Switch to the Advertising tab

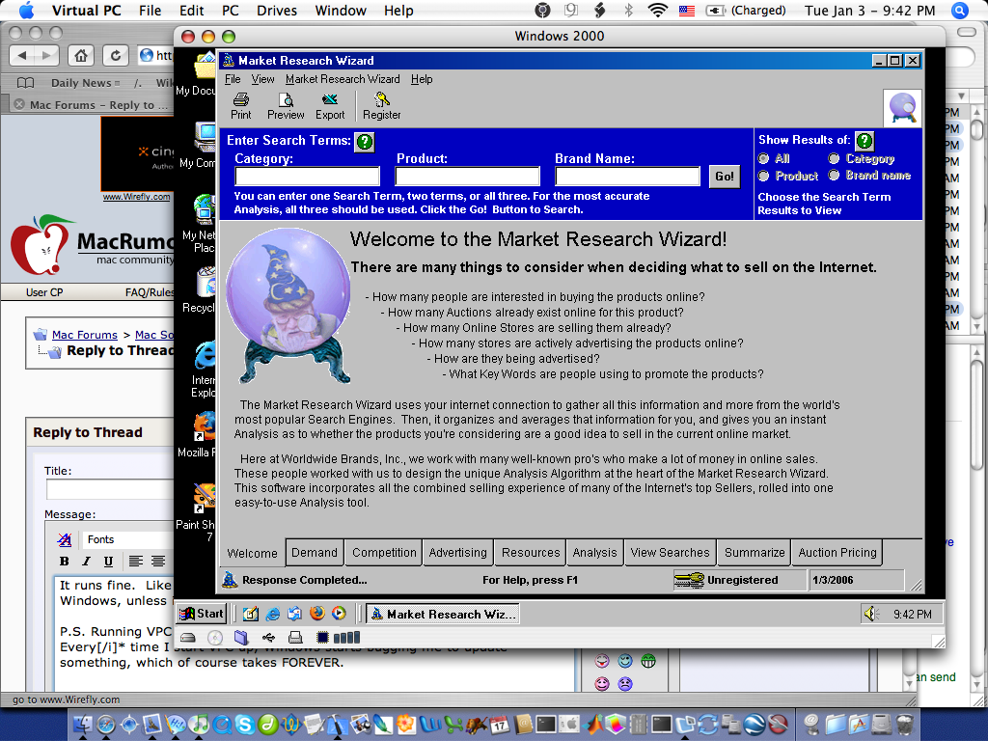coord(458,553)
